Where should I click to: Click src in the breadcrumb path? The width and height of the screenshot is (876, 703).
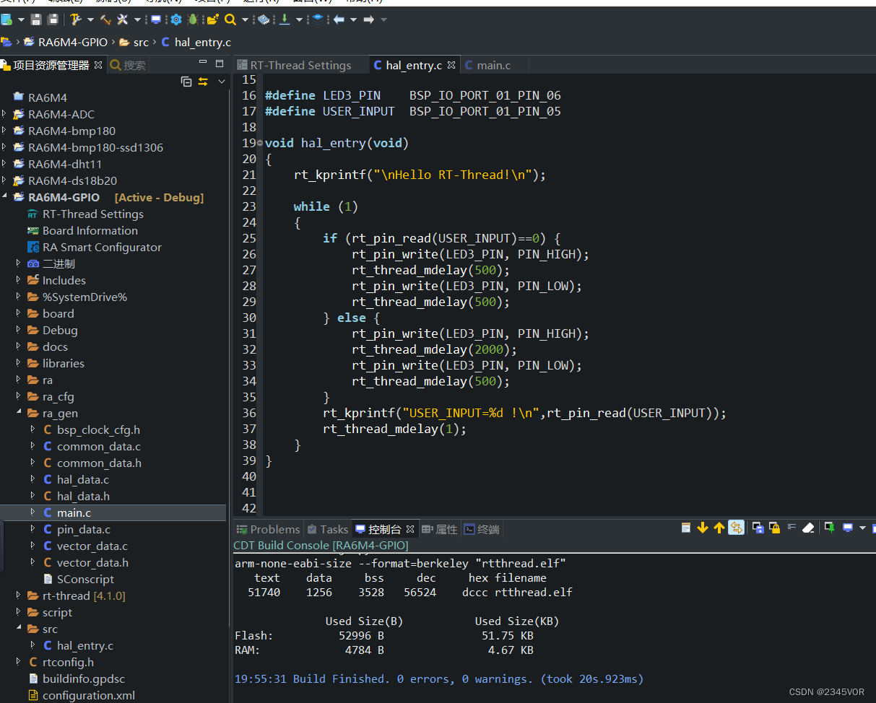(x=140, y=43)
